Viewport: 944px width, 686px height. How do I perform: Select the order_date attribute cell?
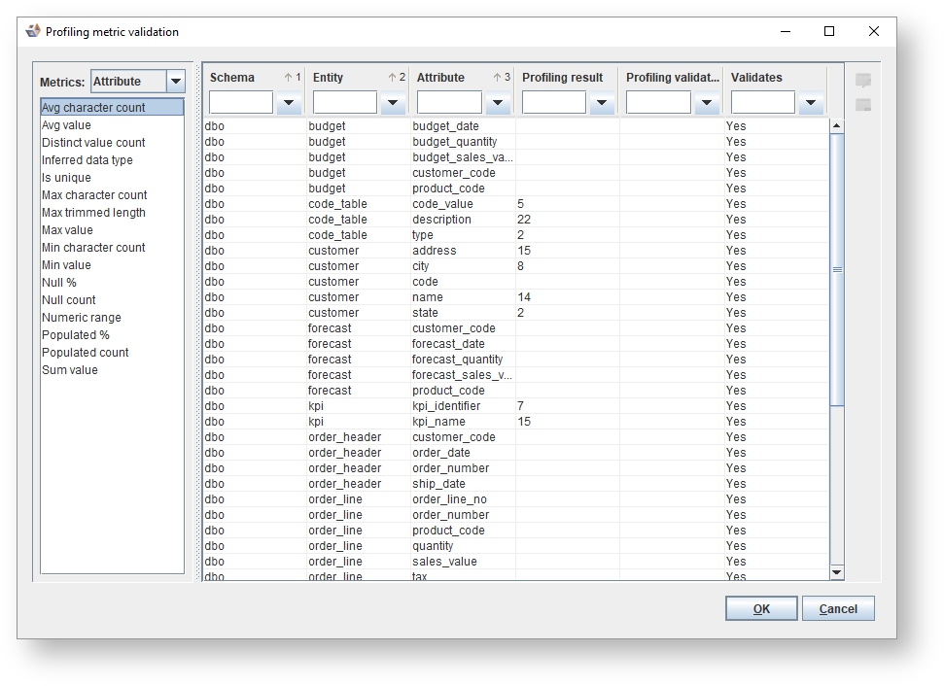[463, 453]
